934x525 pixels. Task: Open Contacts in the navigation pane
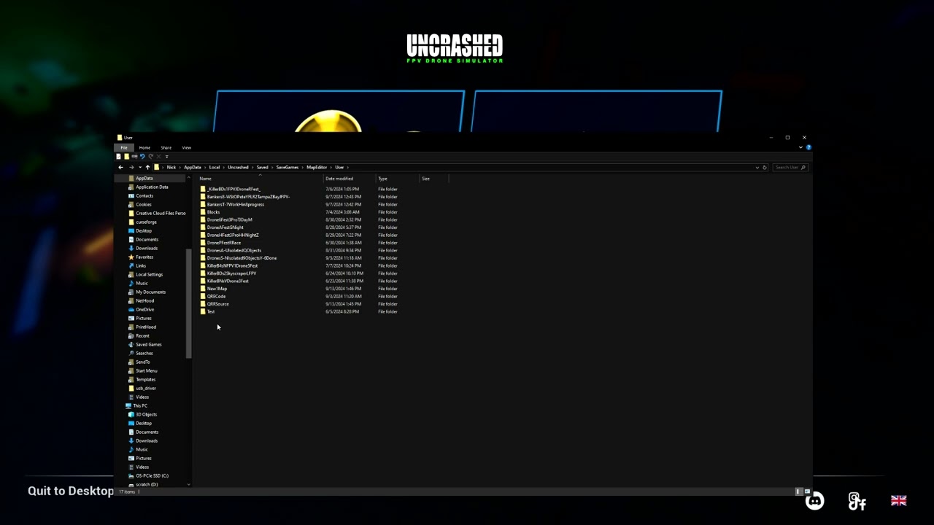click(144, 195)
